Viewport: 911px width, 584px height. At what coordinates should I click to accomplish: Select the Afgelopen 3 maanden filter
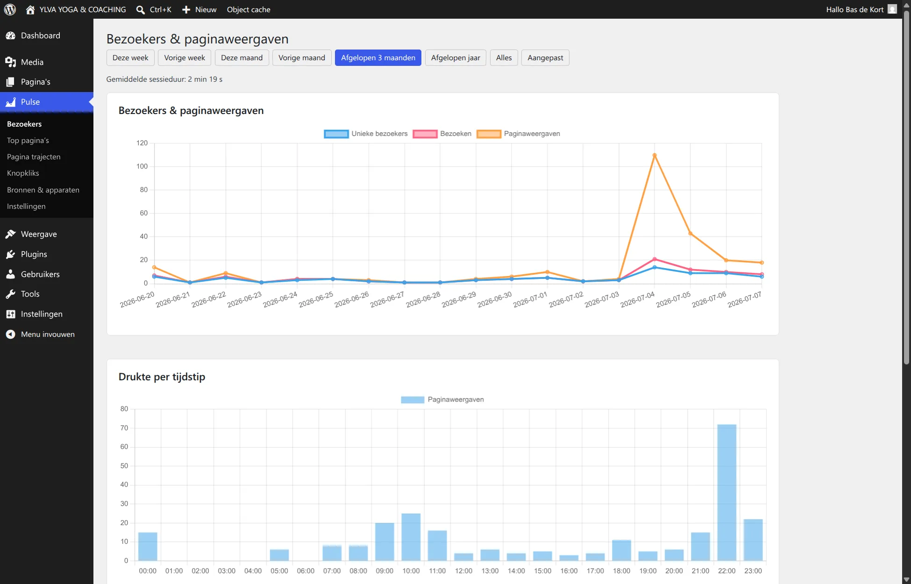point(378,58)
